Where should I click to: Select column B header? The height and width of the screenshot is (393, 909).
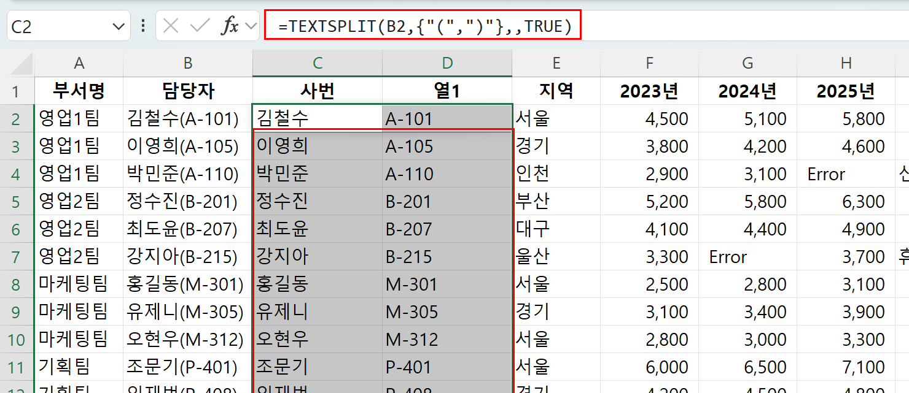tap(188, 63)
